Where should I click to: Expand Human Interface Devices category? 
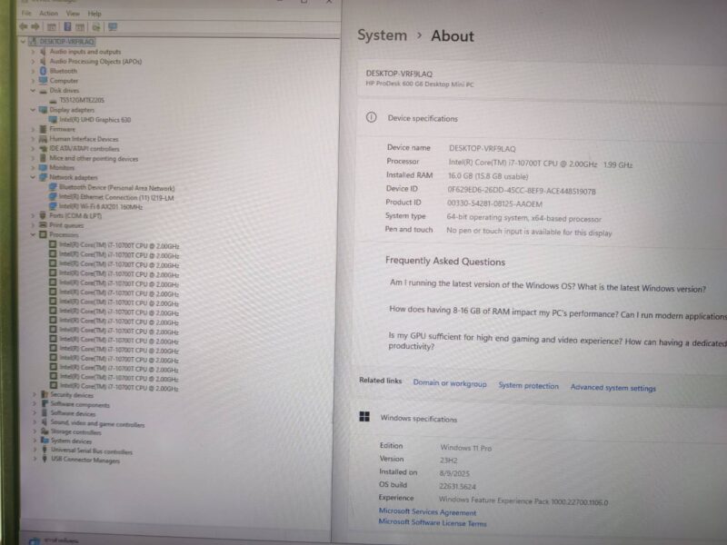tap(34, 139)
